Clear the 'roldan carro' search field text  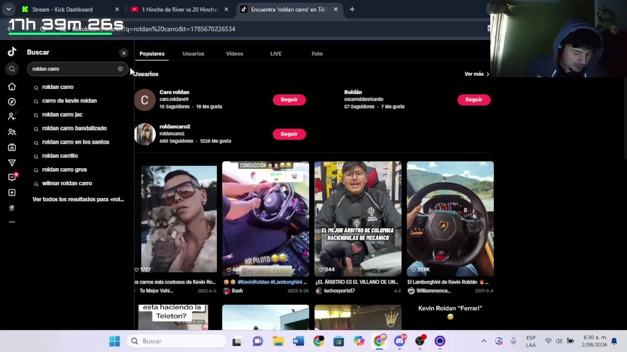[x=120, y=69]
